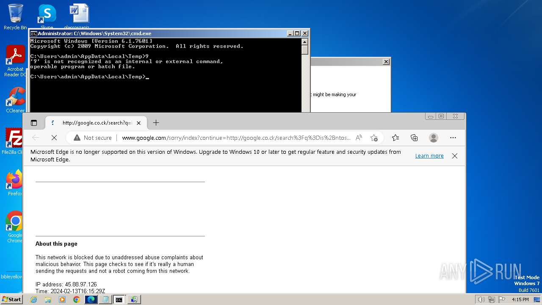Open Internet Explorer from the taskbar
542x305 pixels.
[x=33, y=299]
